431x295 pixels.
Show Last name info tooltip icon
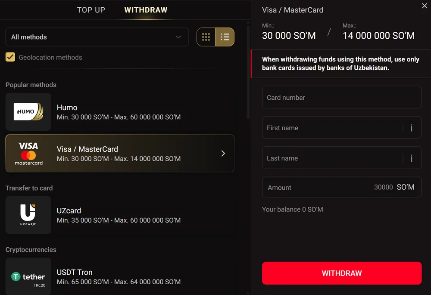tap(411, 158)
